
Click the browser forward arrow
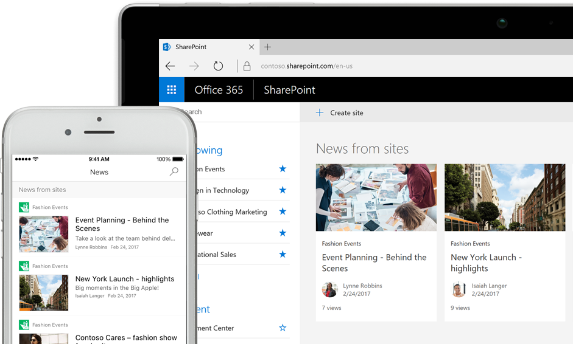point(194,66)
